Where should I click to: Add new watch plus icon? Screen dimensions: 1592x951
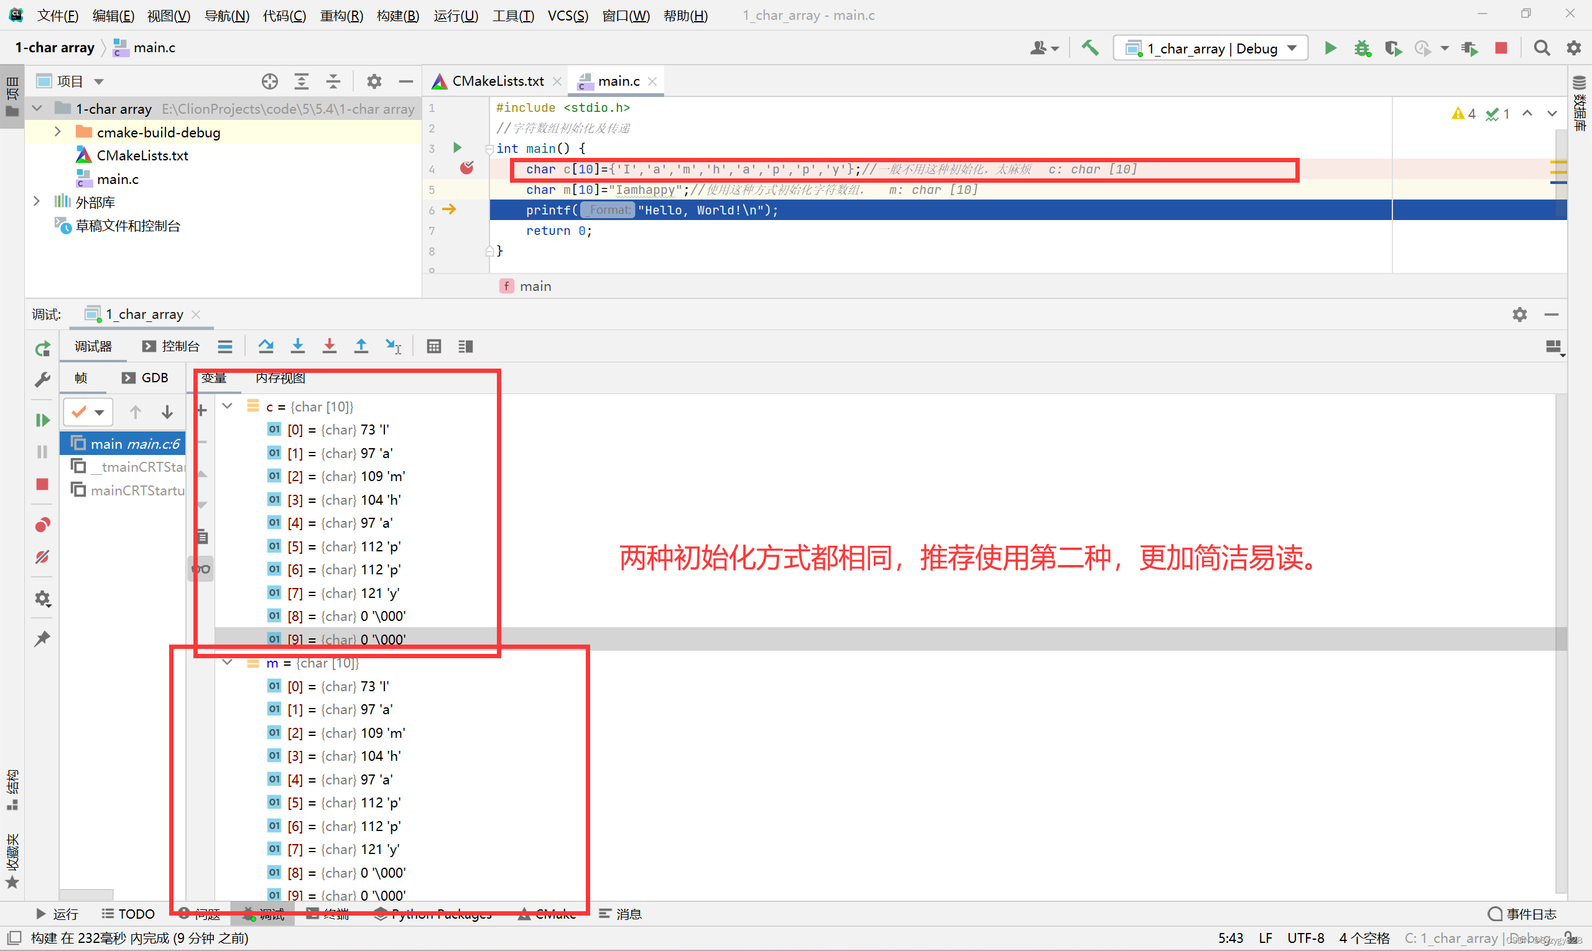coord(202,410)
